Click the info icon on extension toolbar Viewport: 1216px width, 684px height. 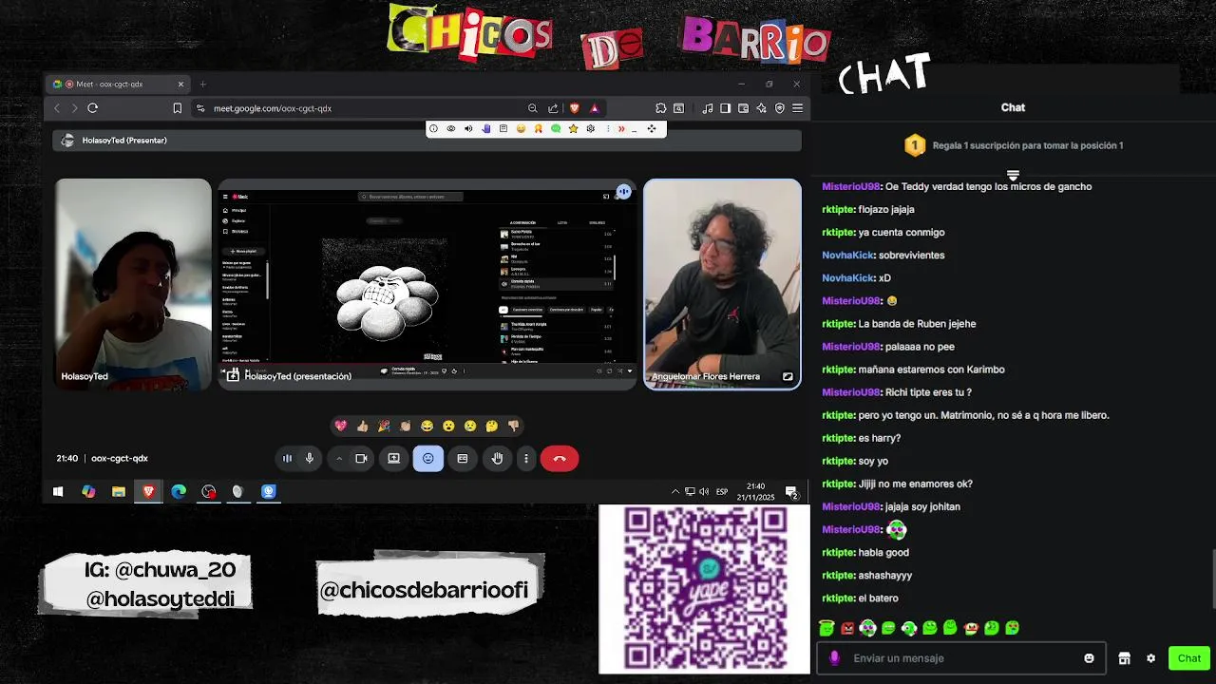pos(433,128)
